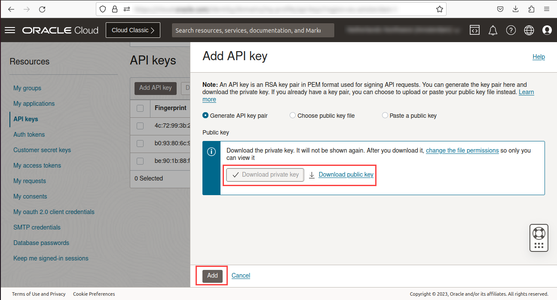Open the language selector globe
The height and width of the screenshot is (300, 557).
[x=529, y=30]
